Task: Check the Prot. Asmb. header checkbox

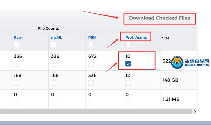Action: pyautogui.click(x=128, y=44)
